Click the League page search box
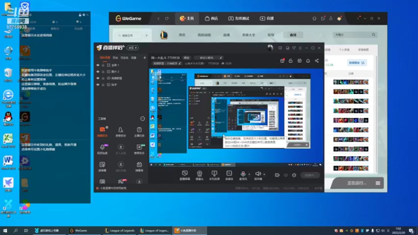 pos(355,34)
